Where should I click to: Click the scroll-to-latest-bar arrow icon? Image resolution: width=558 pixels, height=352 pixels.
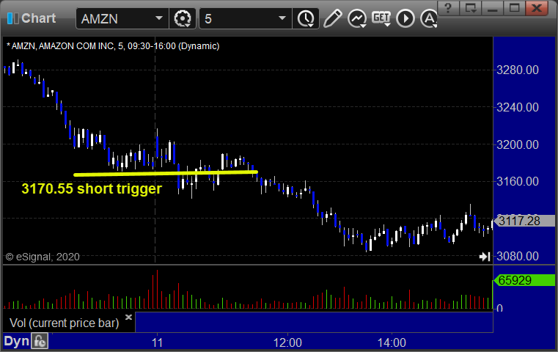[485, 256]
